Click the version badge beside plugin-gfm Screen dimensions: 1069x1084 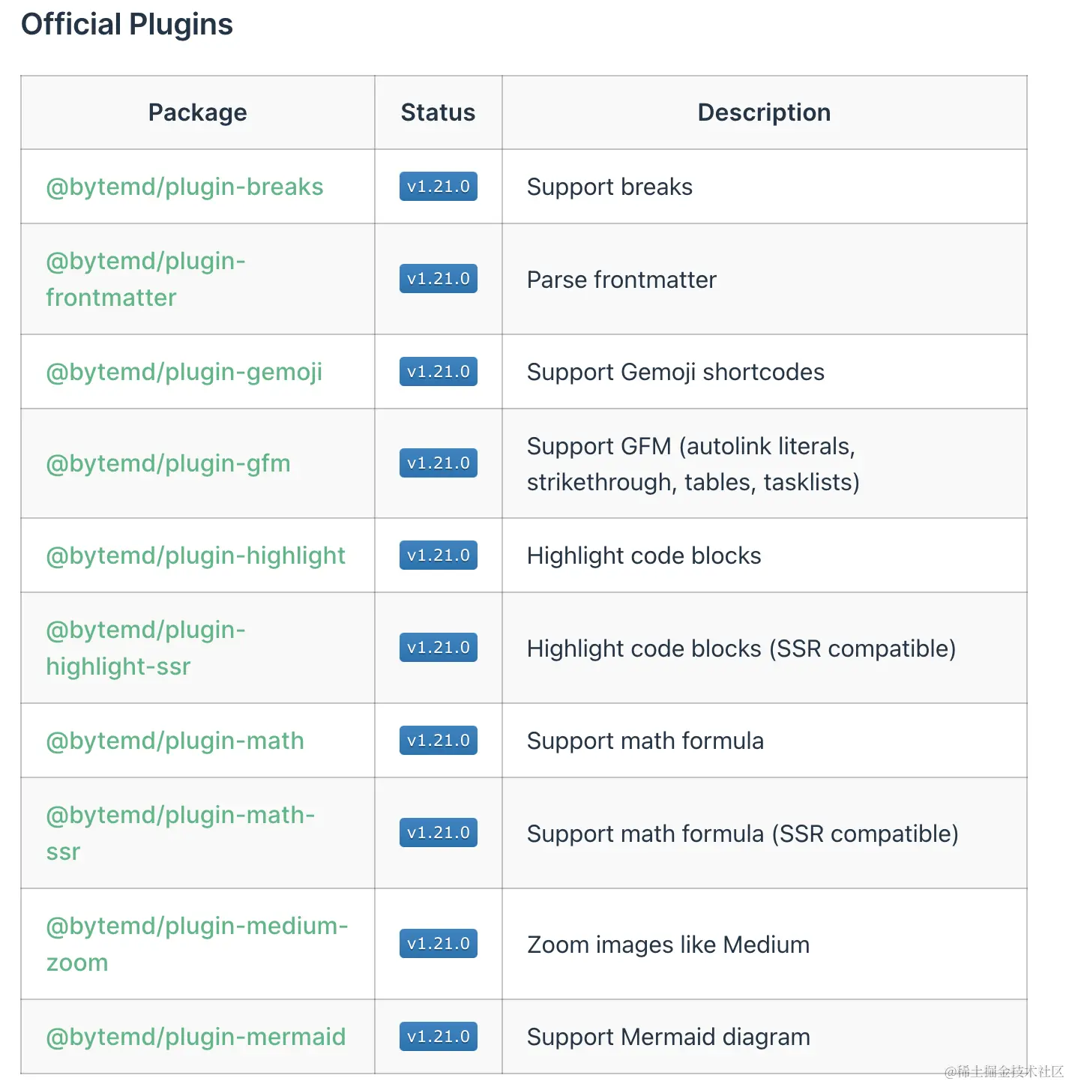tap(438, 463)
